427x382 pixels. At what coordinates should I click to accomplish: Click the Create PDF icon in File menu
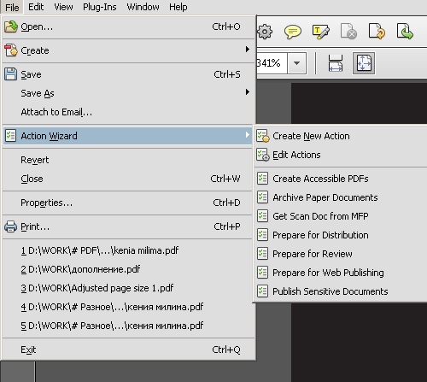(x=11, y=50)
